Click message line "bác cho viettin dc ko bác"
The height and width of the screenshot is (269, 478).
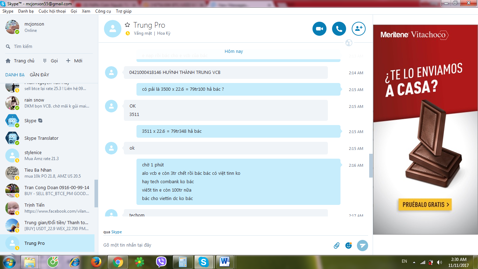(x=168, y=199)
